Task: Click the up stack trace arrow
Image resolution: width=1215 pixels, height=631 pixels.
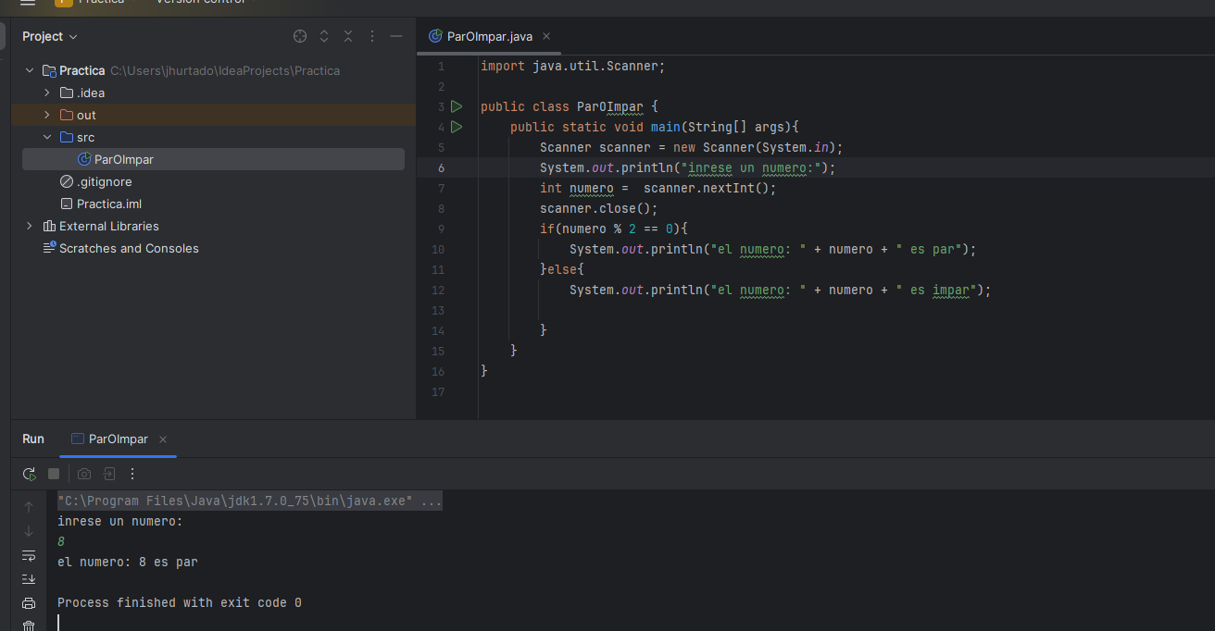Action: tap(29, 507)
